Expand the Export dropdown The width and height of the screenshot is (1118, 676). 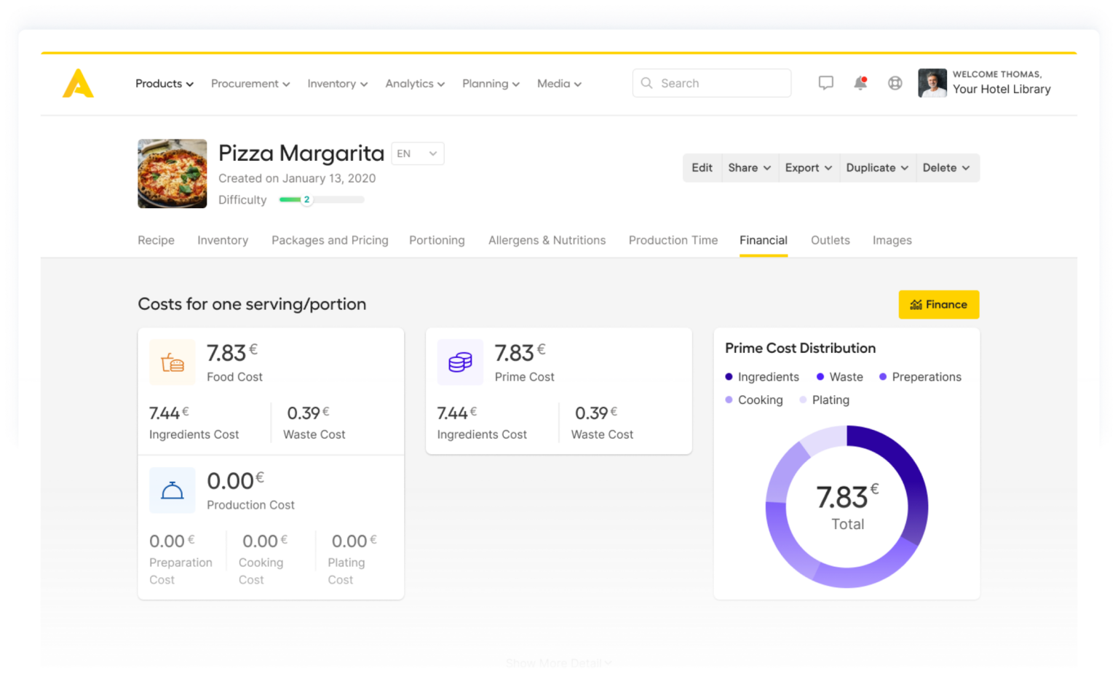[808, 167]
